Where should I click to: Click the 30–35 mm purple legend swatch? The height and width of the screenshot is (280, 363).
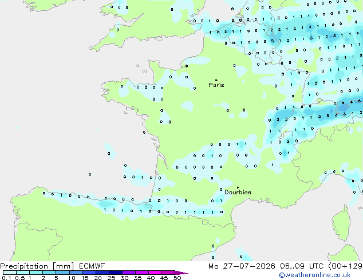129,273
